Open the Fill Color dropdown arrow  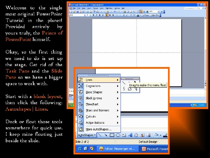[160, 135]
